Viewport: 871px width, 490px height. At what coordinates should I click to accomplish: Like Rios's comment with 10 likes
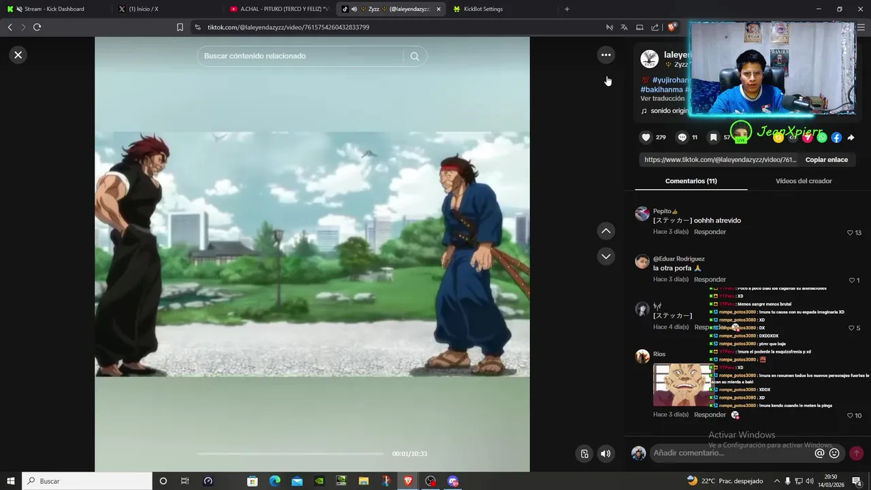(850, 416)
